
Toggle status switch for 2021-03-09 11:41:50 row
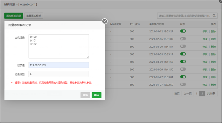pyautogui.click(x=183, y=69)
